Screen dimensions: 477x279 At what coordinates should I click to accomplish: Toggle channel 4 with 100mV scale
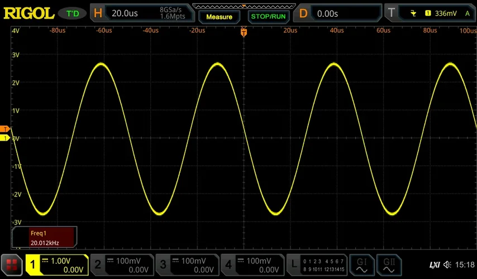pyautogui.click(x=252, y=265)
